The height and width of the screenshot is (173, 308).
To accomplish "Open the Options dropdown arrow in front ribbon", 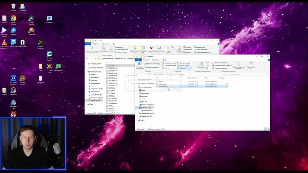I will point(251,69).
